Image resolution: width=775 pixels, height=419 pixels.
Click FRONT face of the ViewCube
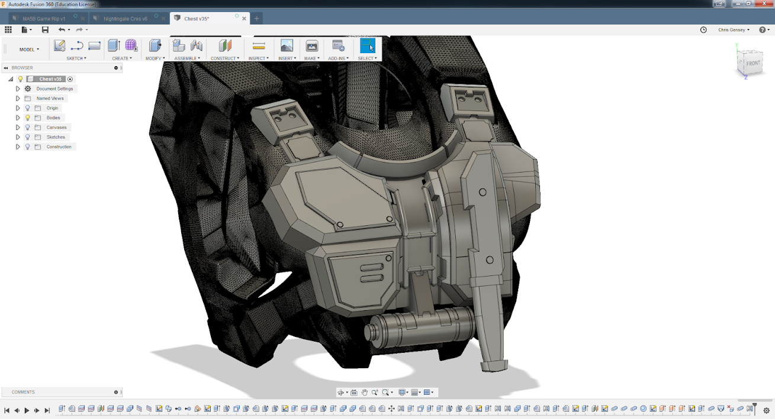pyautogui.click(x=753, y=63)
